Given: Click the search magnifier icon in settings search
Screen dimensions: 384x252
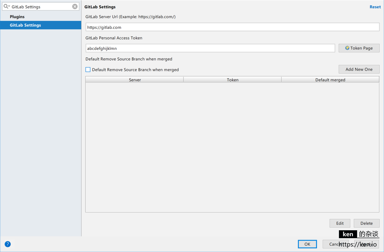Looking at the screenshot, I should pyautogui.click(x=6, y=6).
